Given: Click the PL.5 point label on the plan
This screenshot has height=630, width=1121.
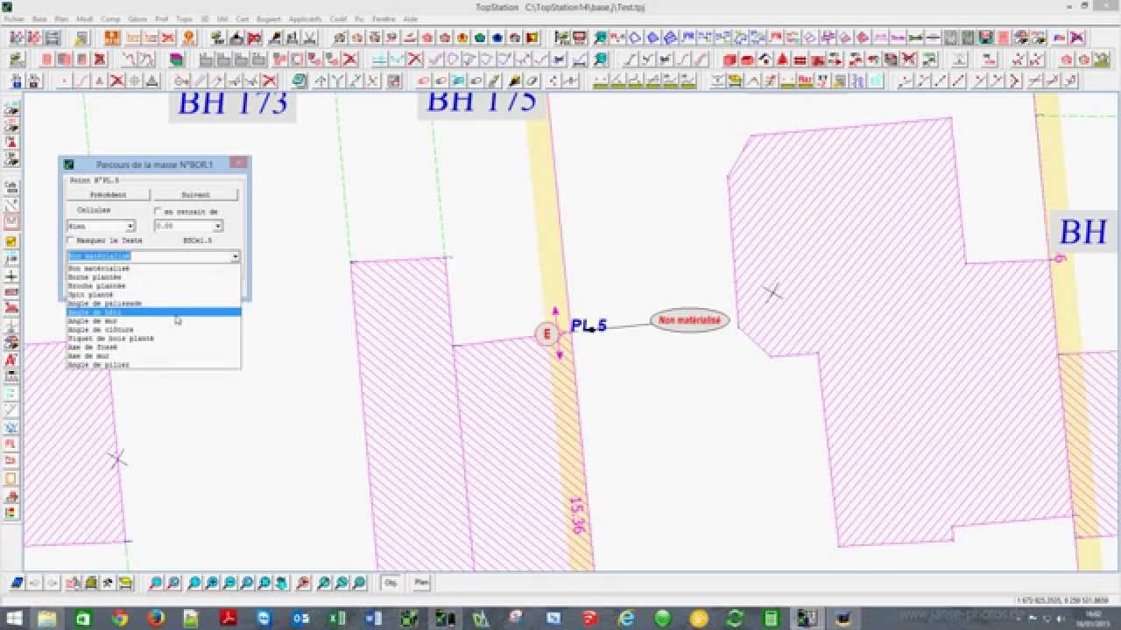Looking at the screenshot, I should (x=589, y=325).
